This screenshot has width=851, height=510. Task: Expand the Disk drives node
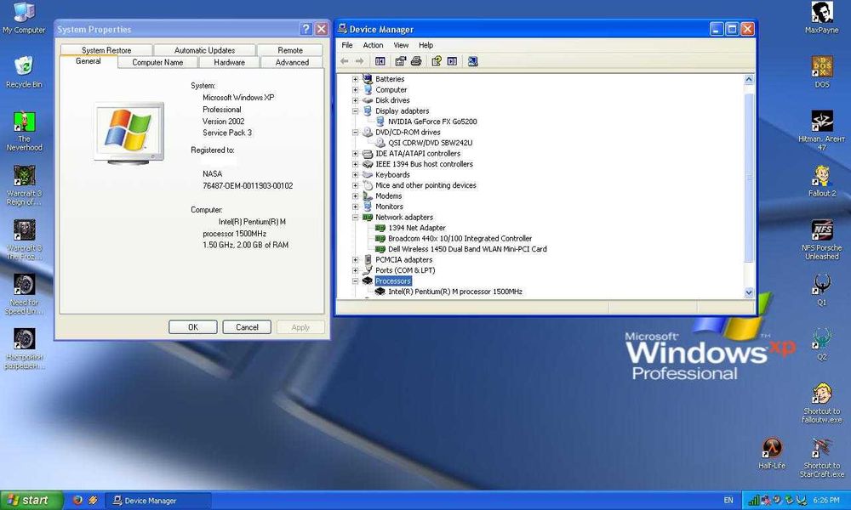click(355, 100)
